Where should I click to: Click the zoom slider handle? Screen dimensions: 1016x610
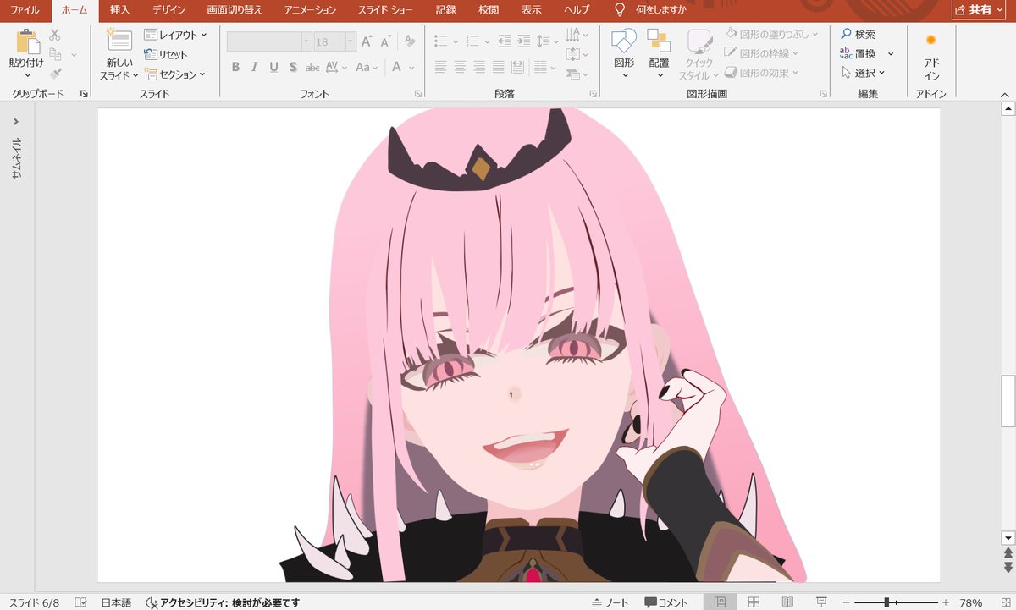pos(886,602)
